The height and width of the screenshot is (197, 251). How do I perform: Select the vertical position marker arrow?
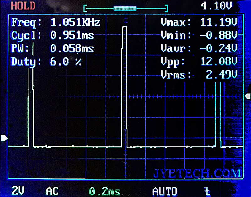pos(4,138)
